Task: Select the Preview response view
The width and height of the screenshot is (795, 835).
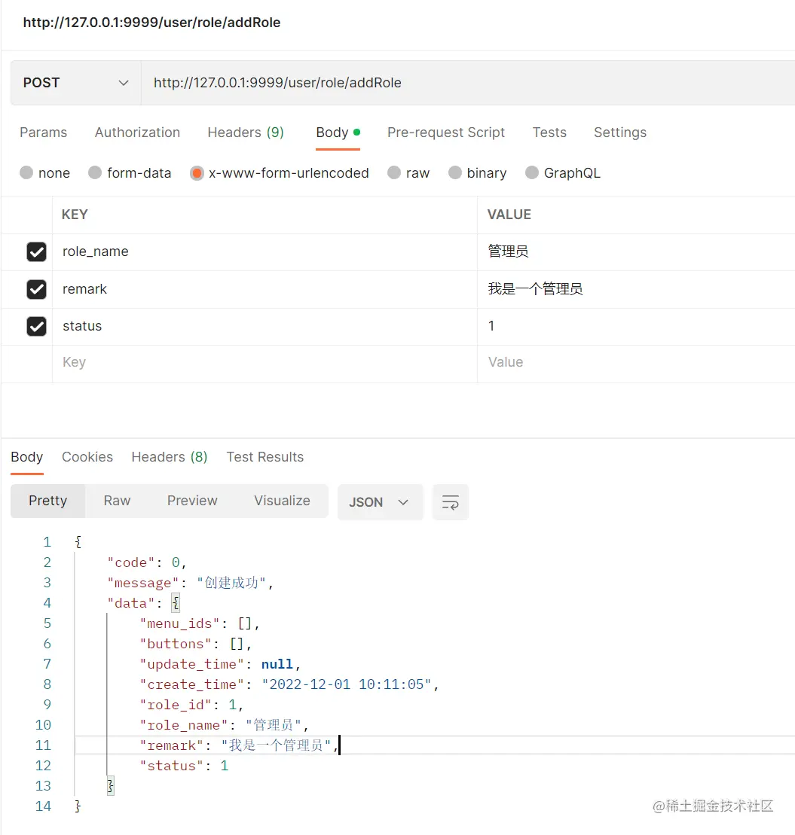Action: click(192, 501)
